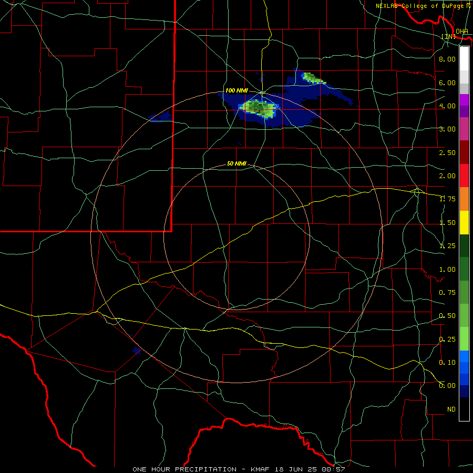Click the 0.00 legend value
The image size is (473, 473).
click(x=447, y=386)
